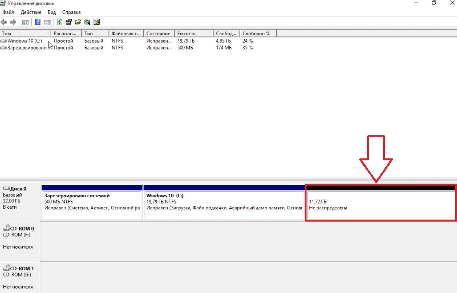The width and height of the screenshot is (457, 293).
Task: Click Нет носителя under CD-ROM 1
Action: pos(18,287)
